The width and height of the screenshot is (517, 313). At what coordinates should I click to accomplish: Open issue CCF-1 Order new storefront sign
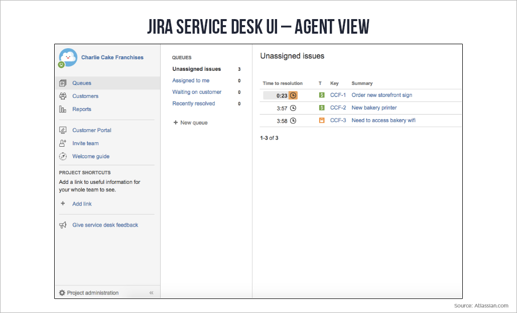point(382,95)
